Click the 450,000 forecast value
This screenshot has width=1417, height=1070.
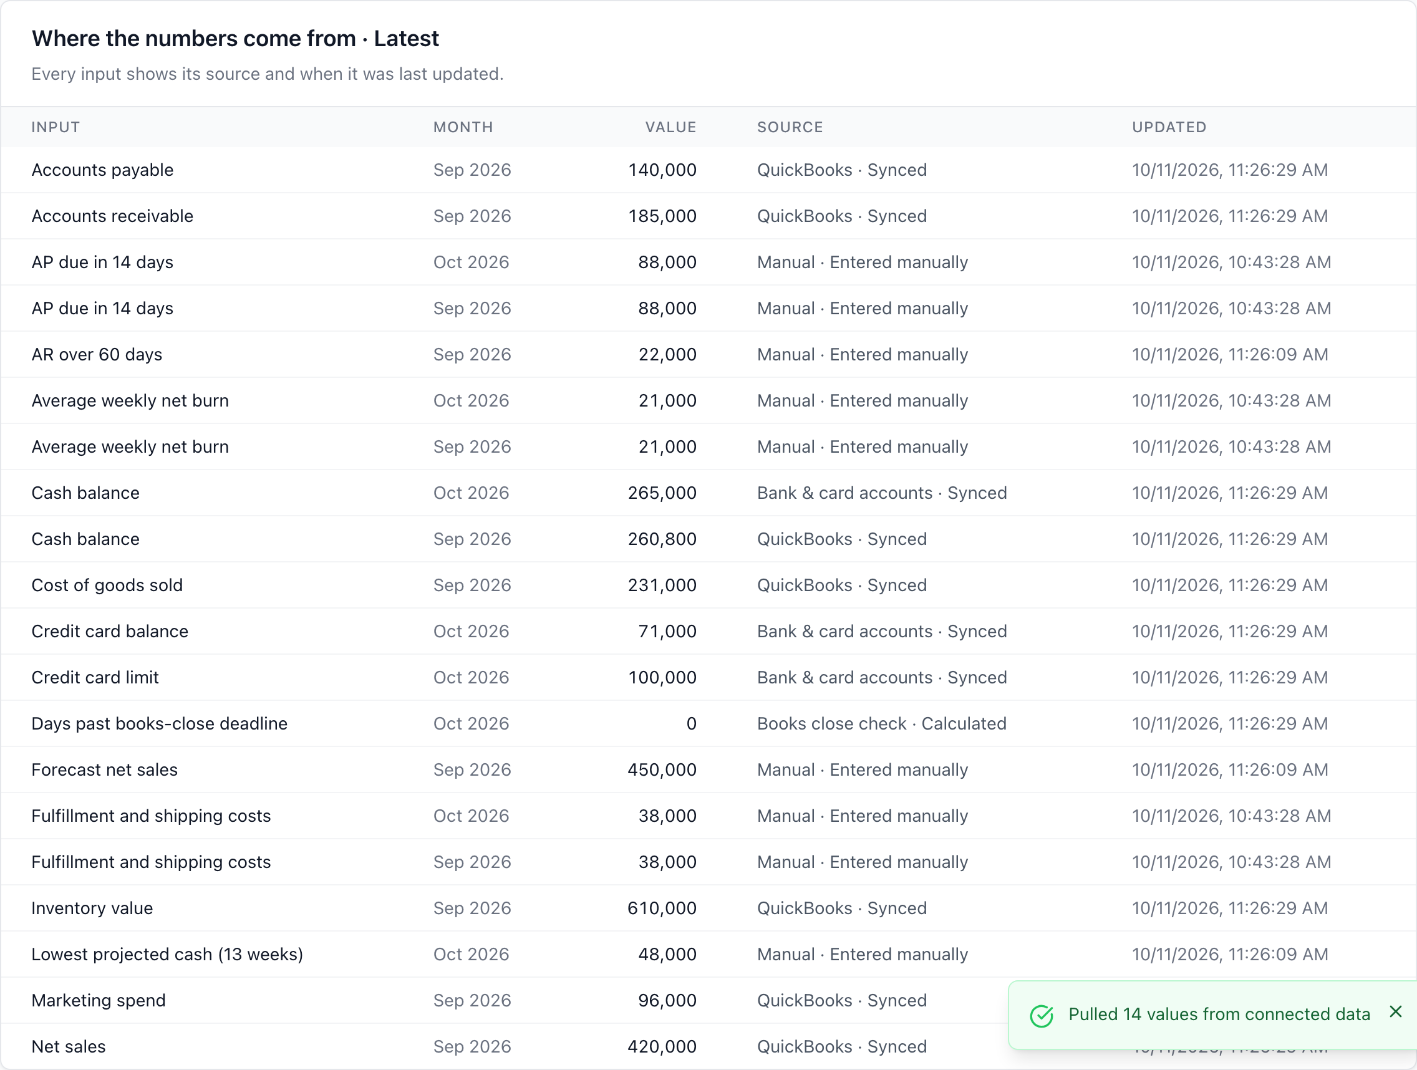[662, 769]
